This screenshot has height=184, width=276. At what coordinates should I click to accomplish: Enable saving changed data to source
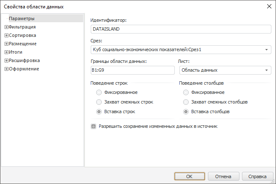94,126
